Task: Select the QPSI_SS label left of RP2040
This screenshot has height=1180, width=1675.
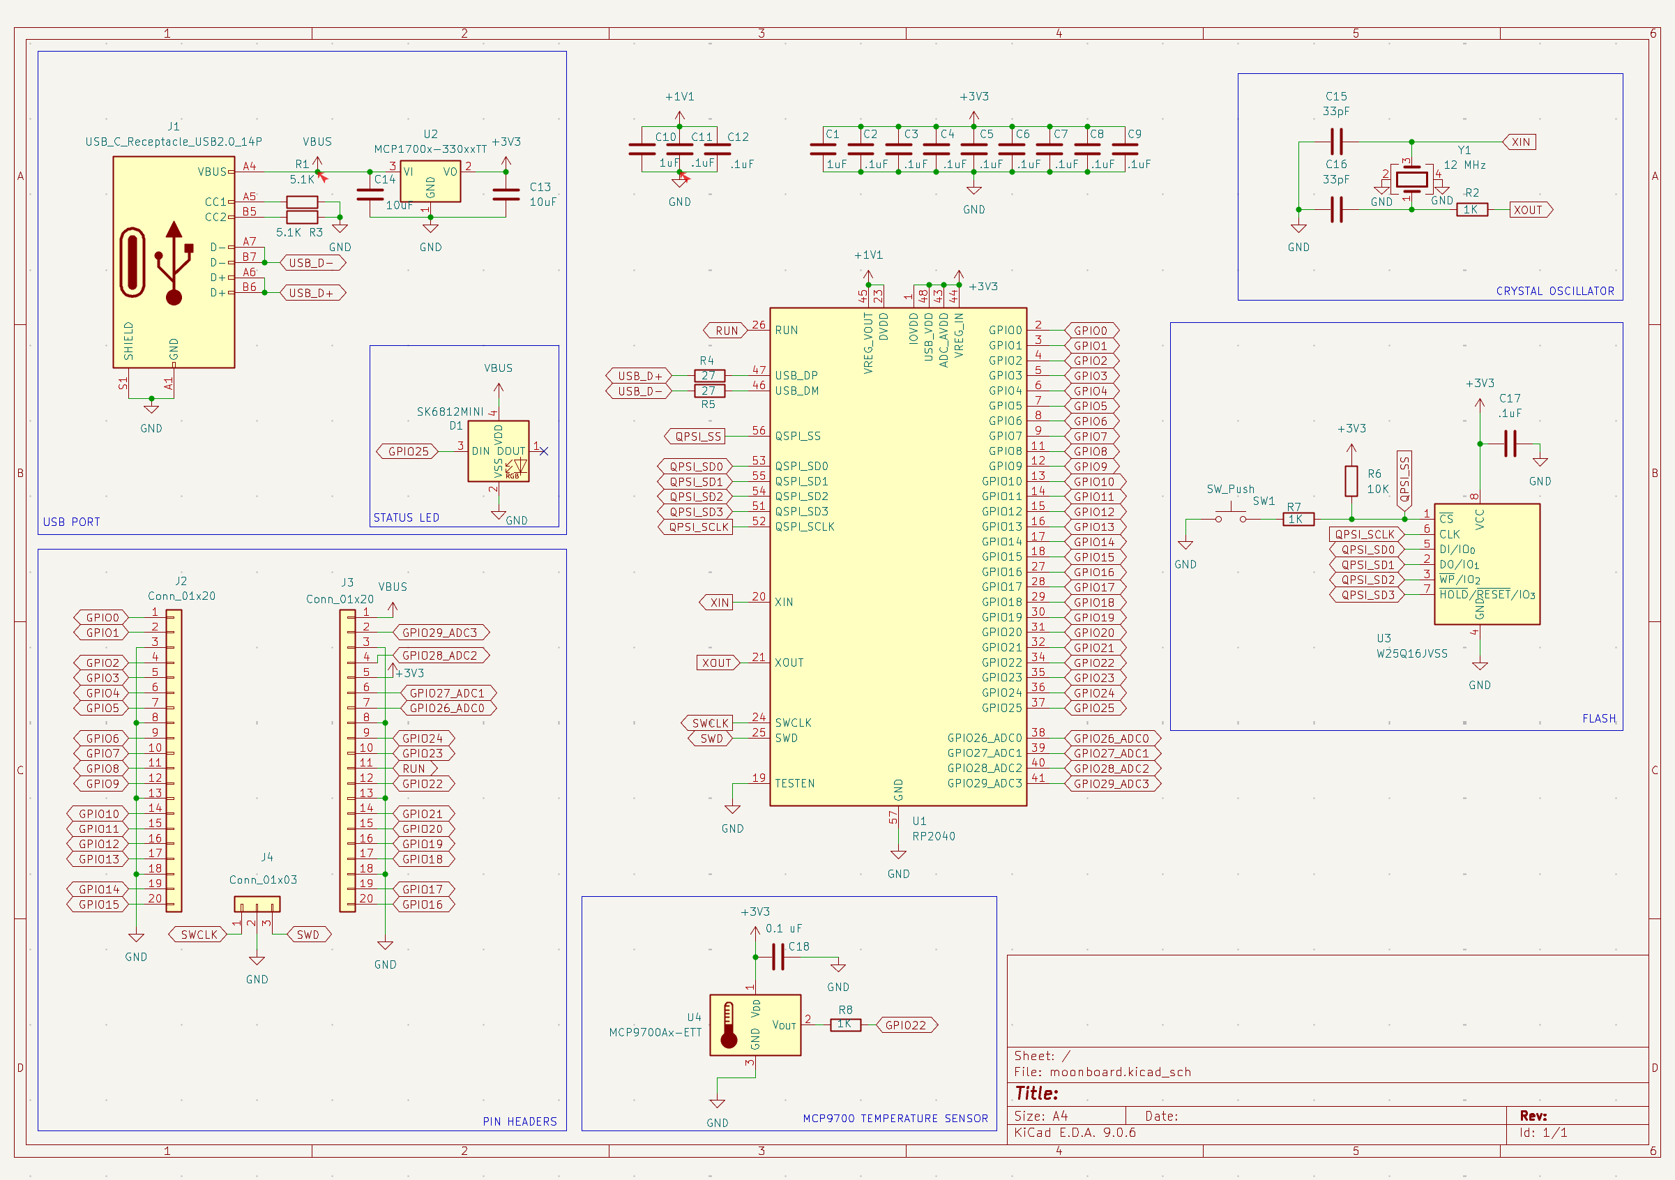Action: click(x=697, y=437)
